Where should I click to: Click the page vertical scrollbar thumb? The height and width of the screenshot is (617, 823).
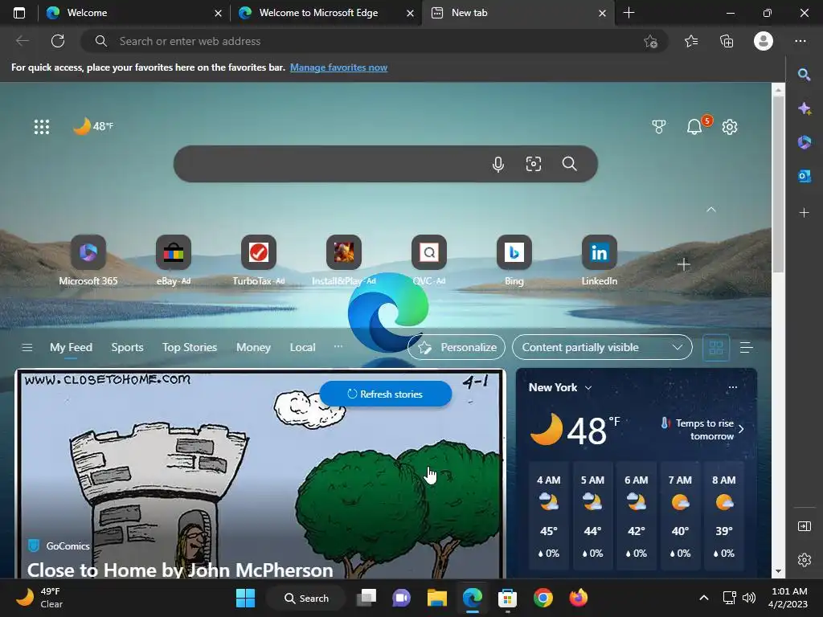click(778, 184)
